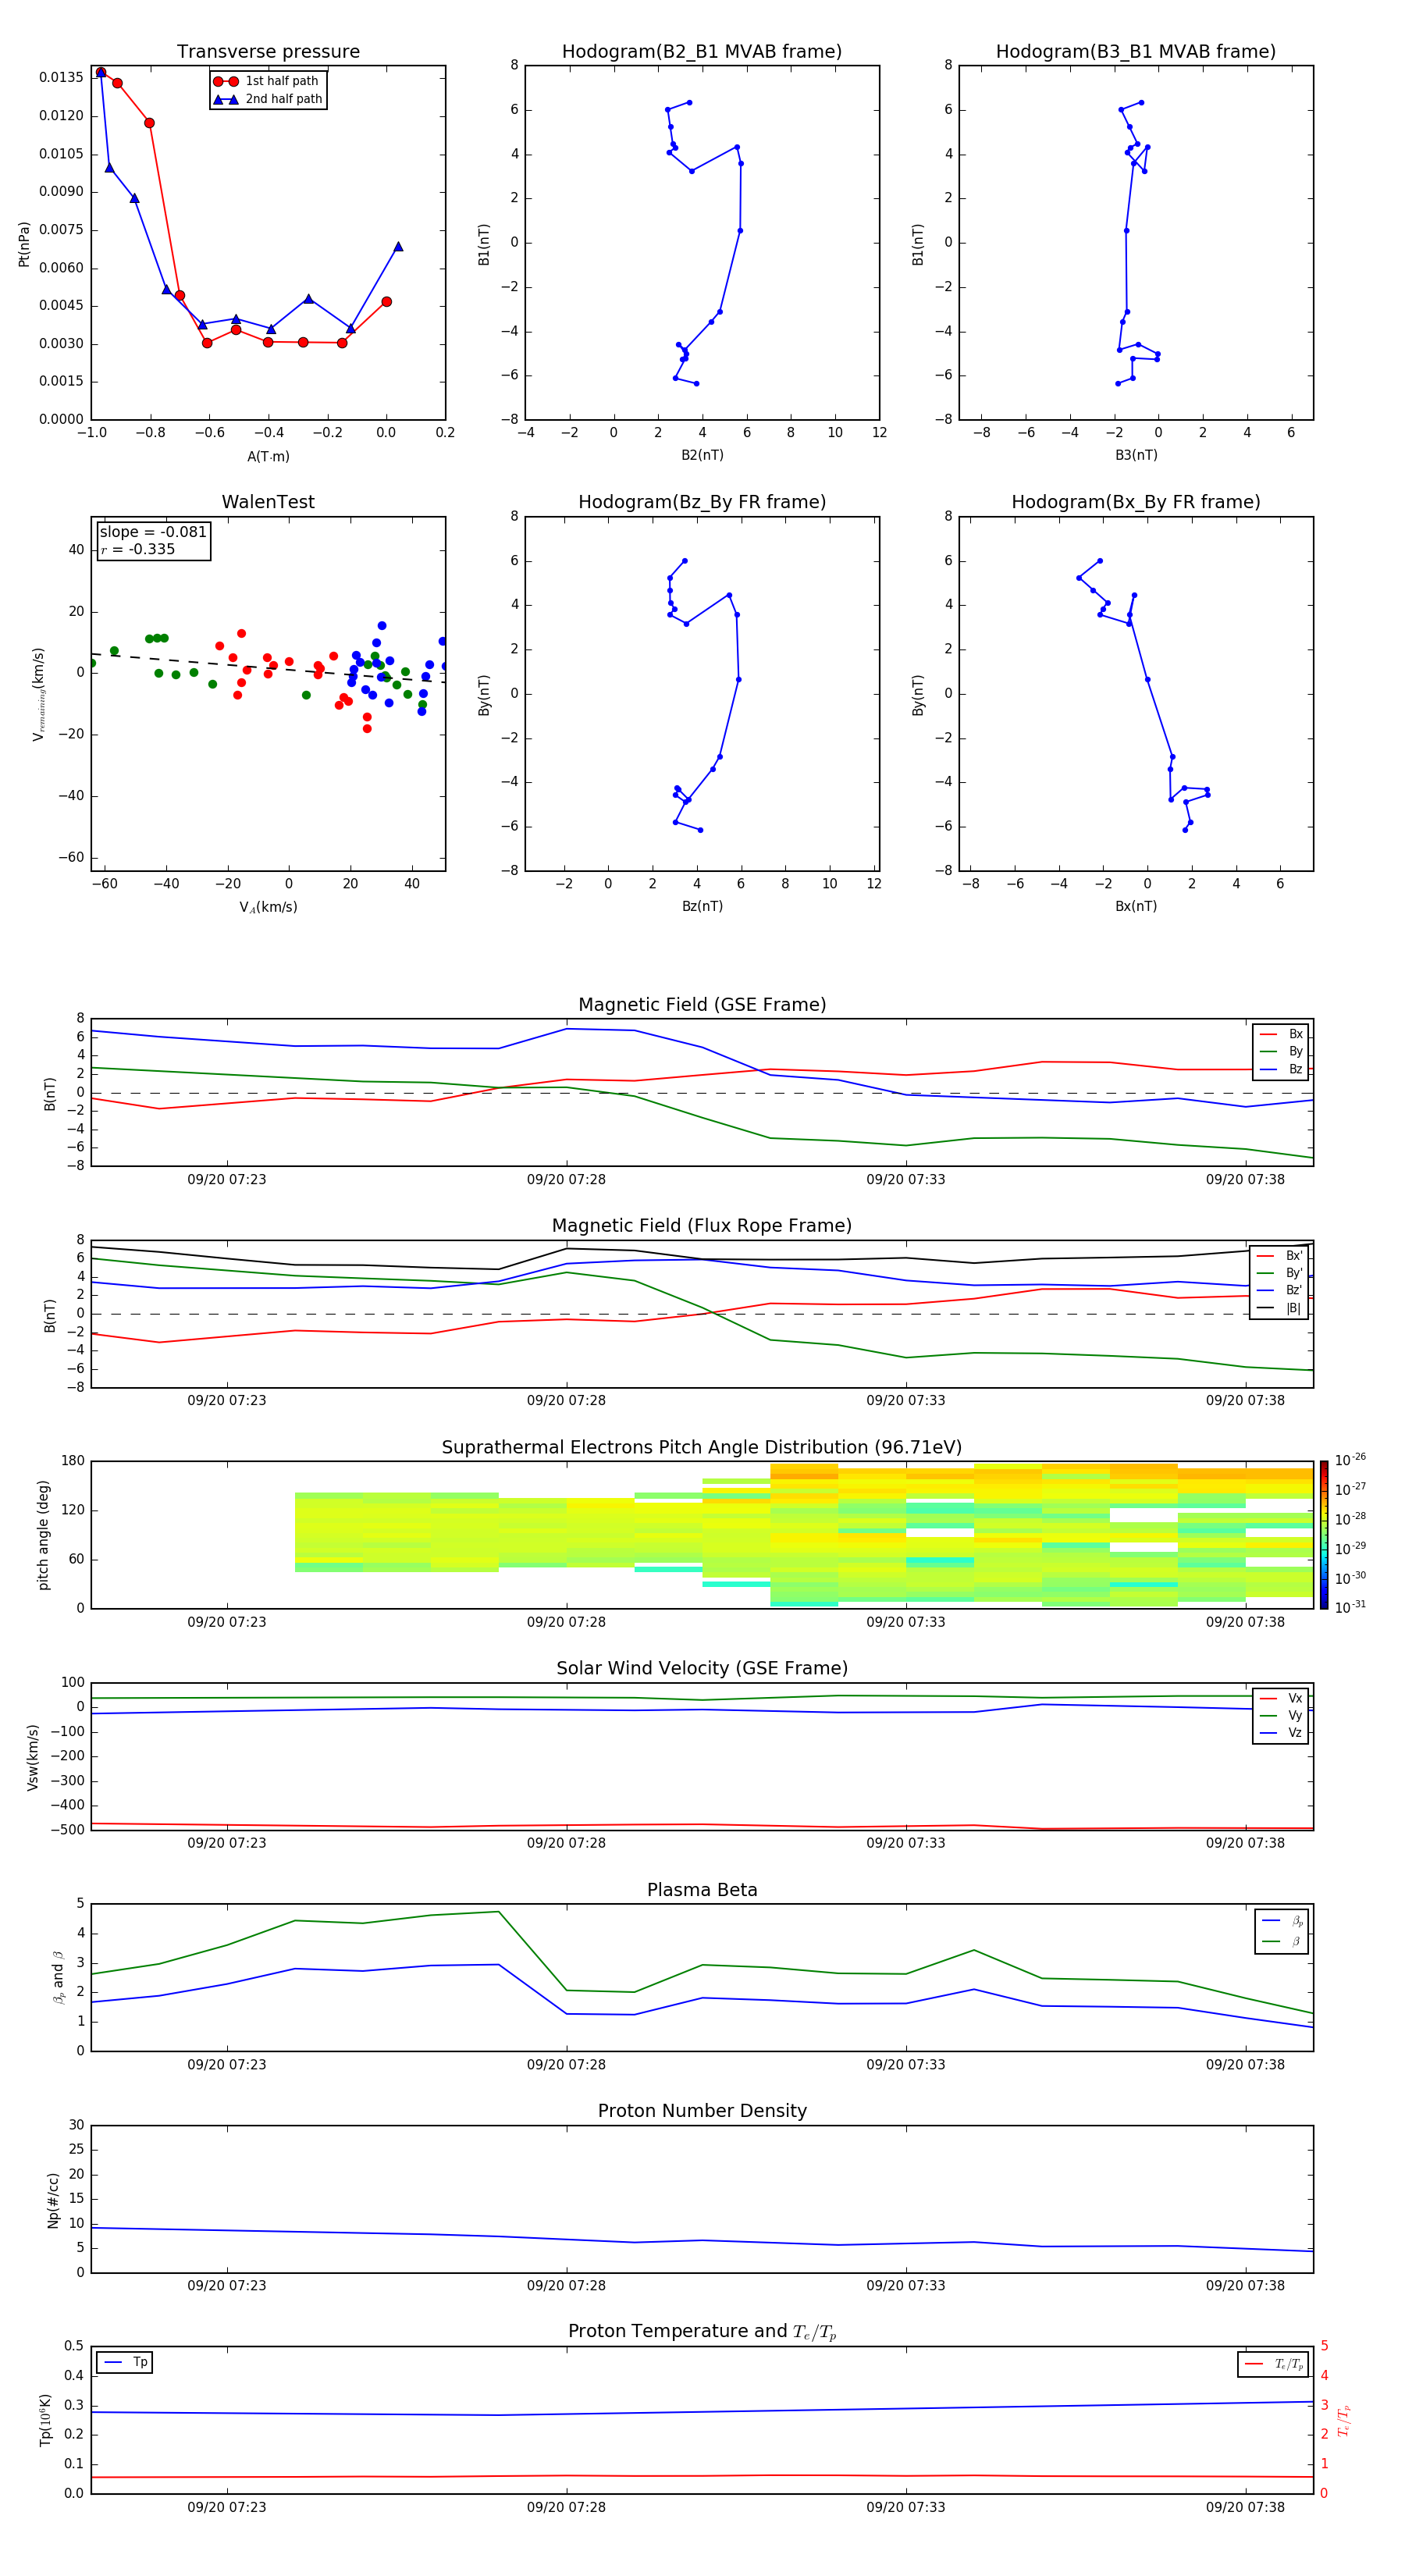
Task: Select Bz' in the Flux Rope legend
Action: tap(1279, 1290)
